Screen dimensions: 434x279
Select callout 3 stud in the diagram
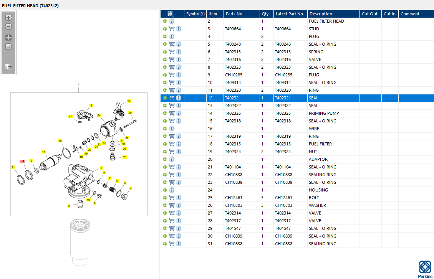[69, 206]
